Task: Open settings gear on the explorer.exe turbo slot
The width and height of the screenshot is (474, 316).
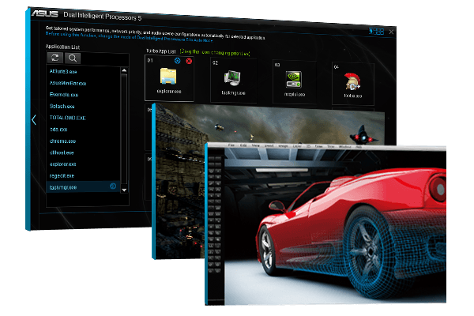Action: pos(178,61)
